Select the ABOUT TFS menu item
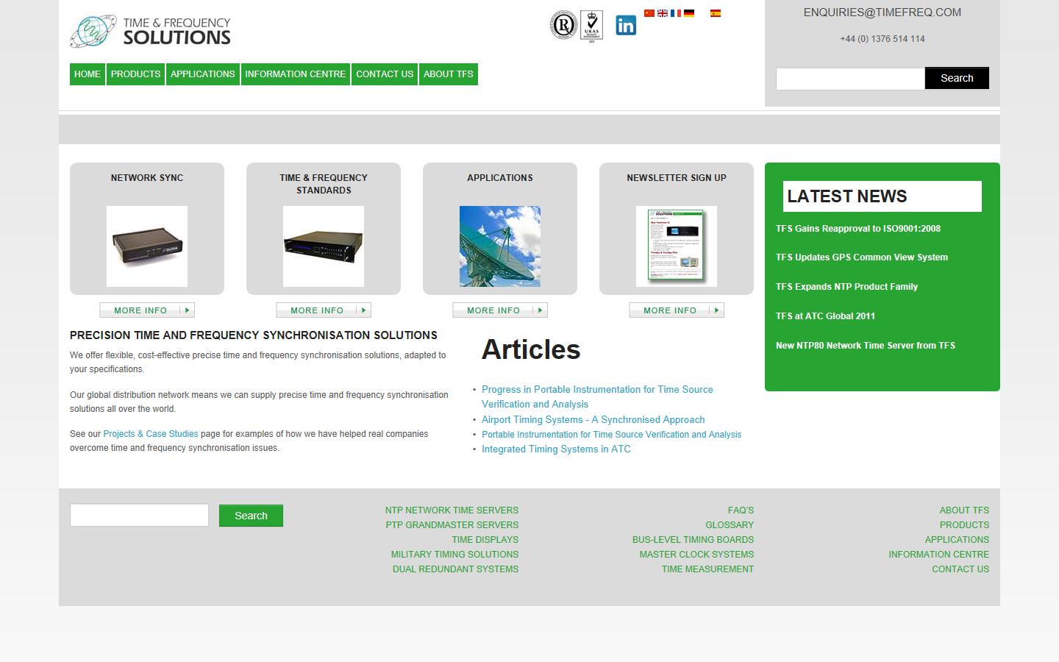Screen dimensions: 1059x662 coord(449,74)
